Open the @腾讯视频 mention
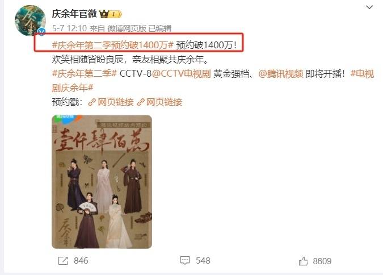Image resolution: width=383 pixels, height=275 pixels. (x=281, y=74)
